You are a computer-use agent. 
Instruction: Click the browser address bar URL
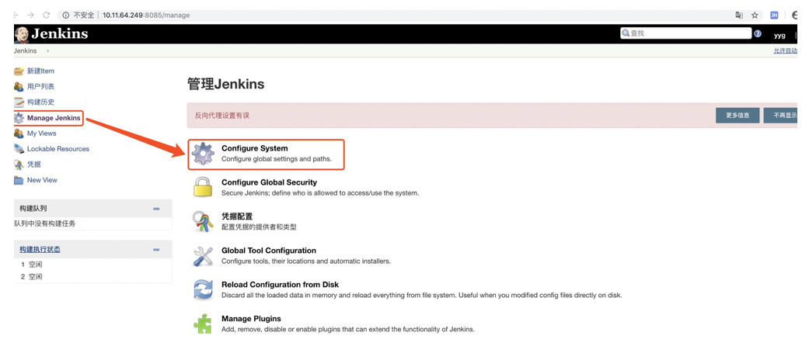pos(146,16)
